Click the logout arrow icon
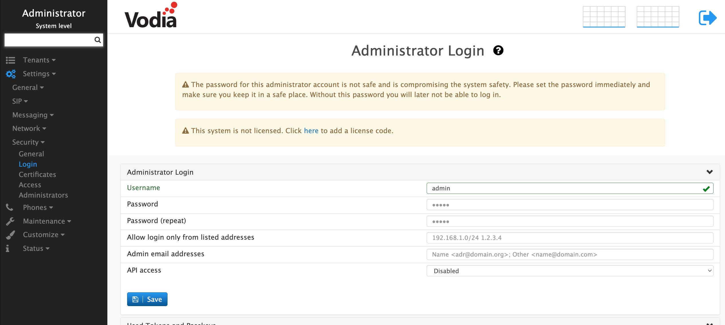Viewport: 725px width, 325px height. pos(708,17)
